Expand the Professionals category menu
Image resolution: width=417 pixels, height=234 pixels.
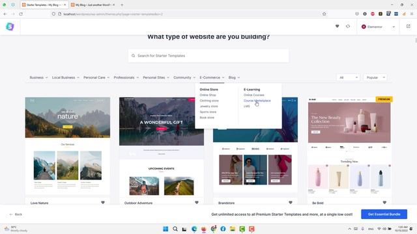pos(126,77)
